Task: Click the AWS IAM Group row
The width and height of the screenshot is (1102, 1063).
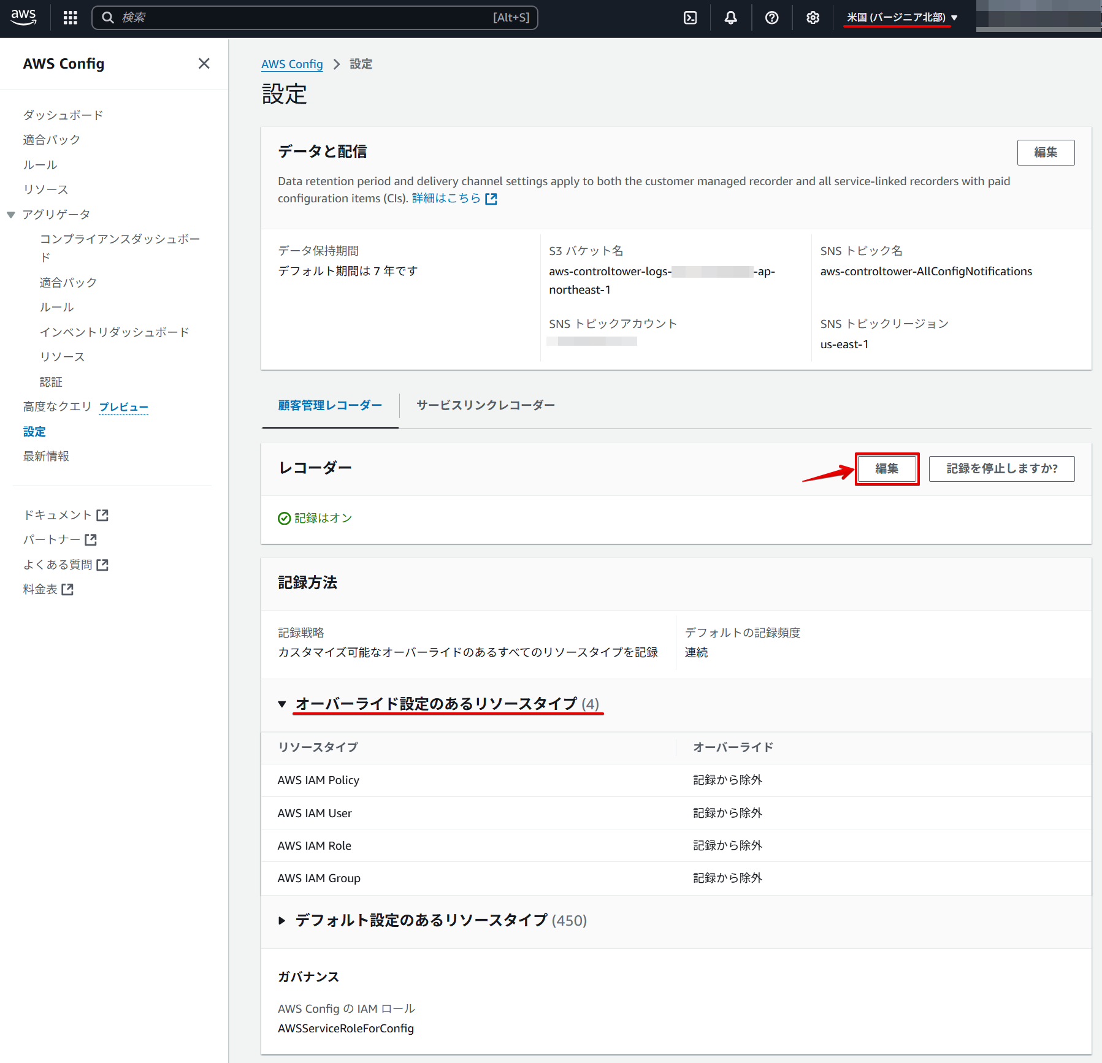Action: [676, 878]
